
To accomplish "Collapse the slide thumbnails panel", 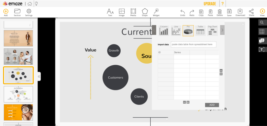I will click(x=39, y=76).
